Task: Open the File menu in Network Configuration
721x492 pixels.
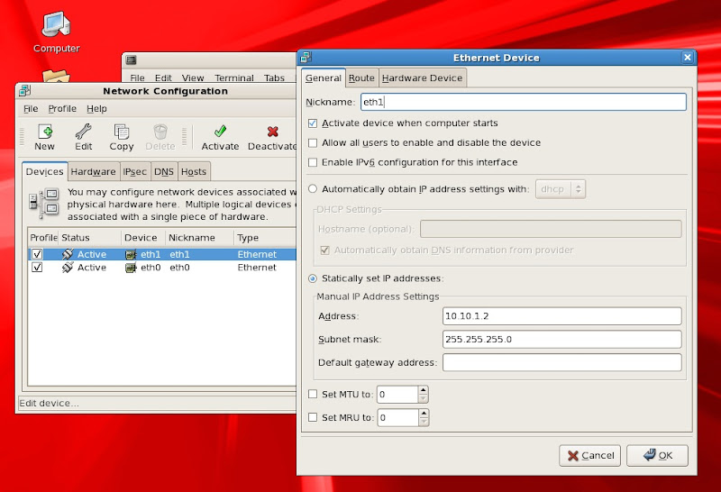Action: tap(31, 108)
